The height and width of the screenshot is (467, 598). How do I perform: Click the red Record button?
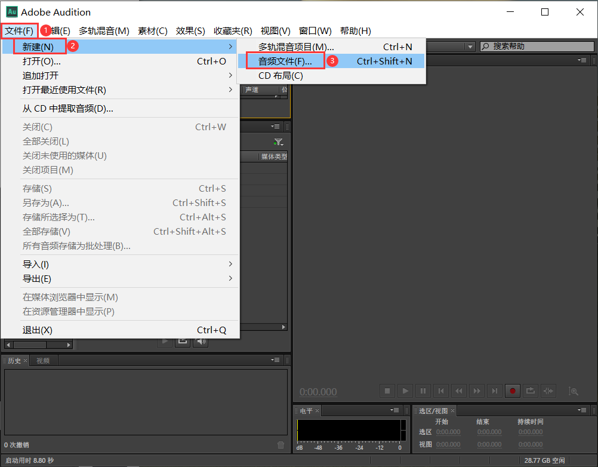coord(513,391)
